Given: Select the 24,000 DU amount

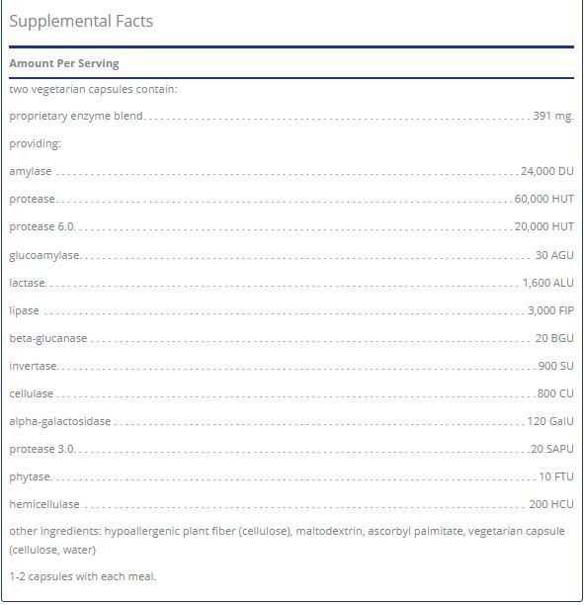Looking at the screenshot, I should pos(547,171).
